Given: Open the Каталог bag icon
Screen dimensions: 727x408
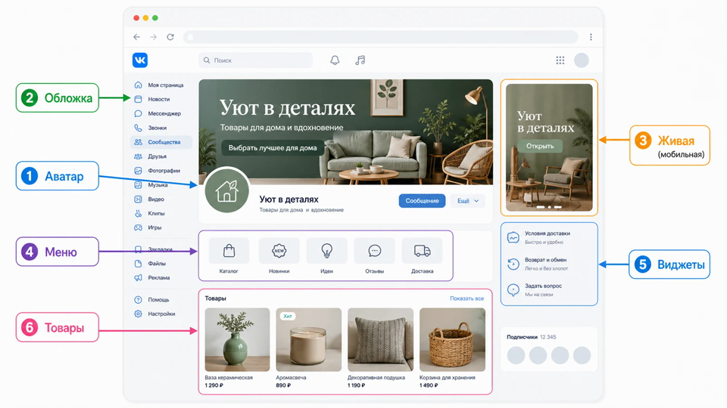Looking at the screenshot, I should (229, 251).
